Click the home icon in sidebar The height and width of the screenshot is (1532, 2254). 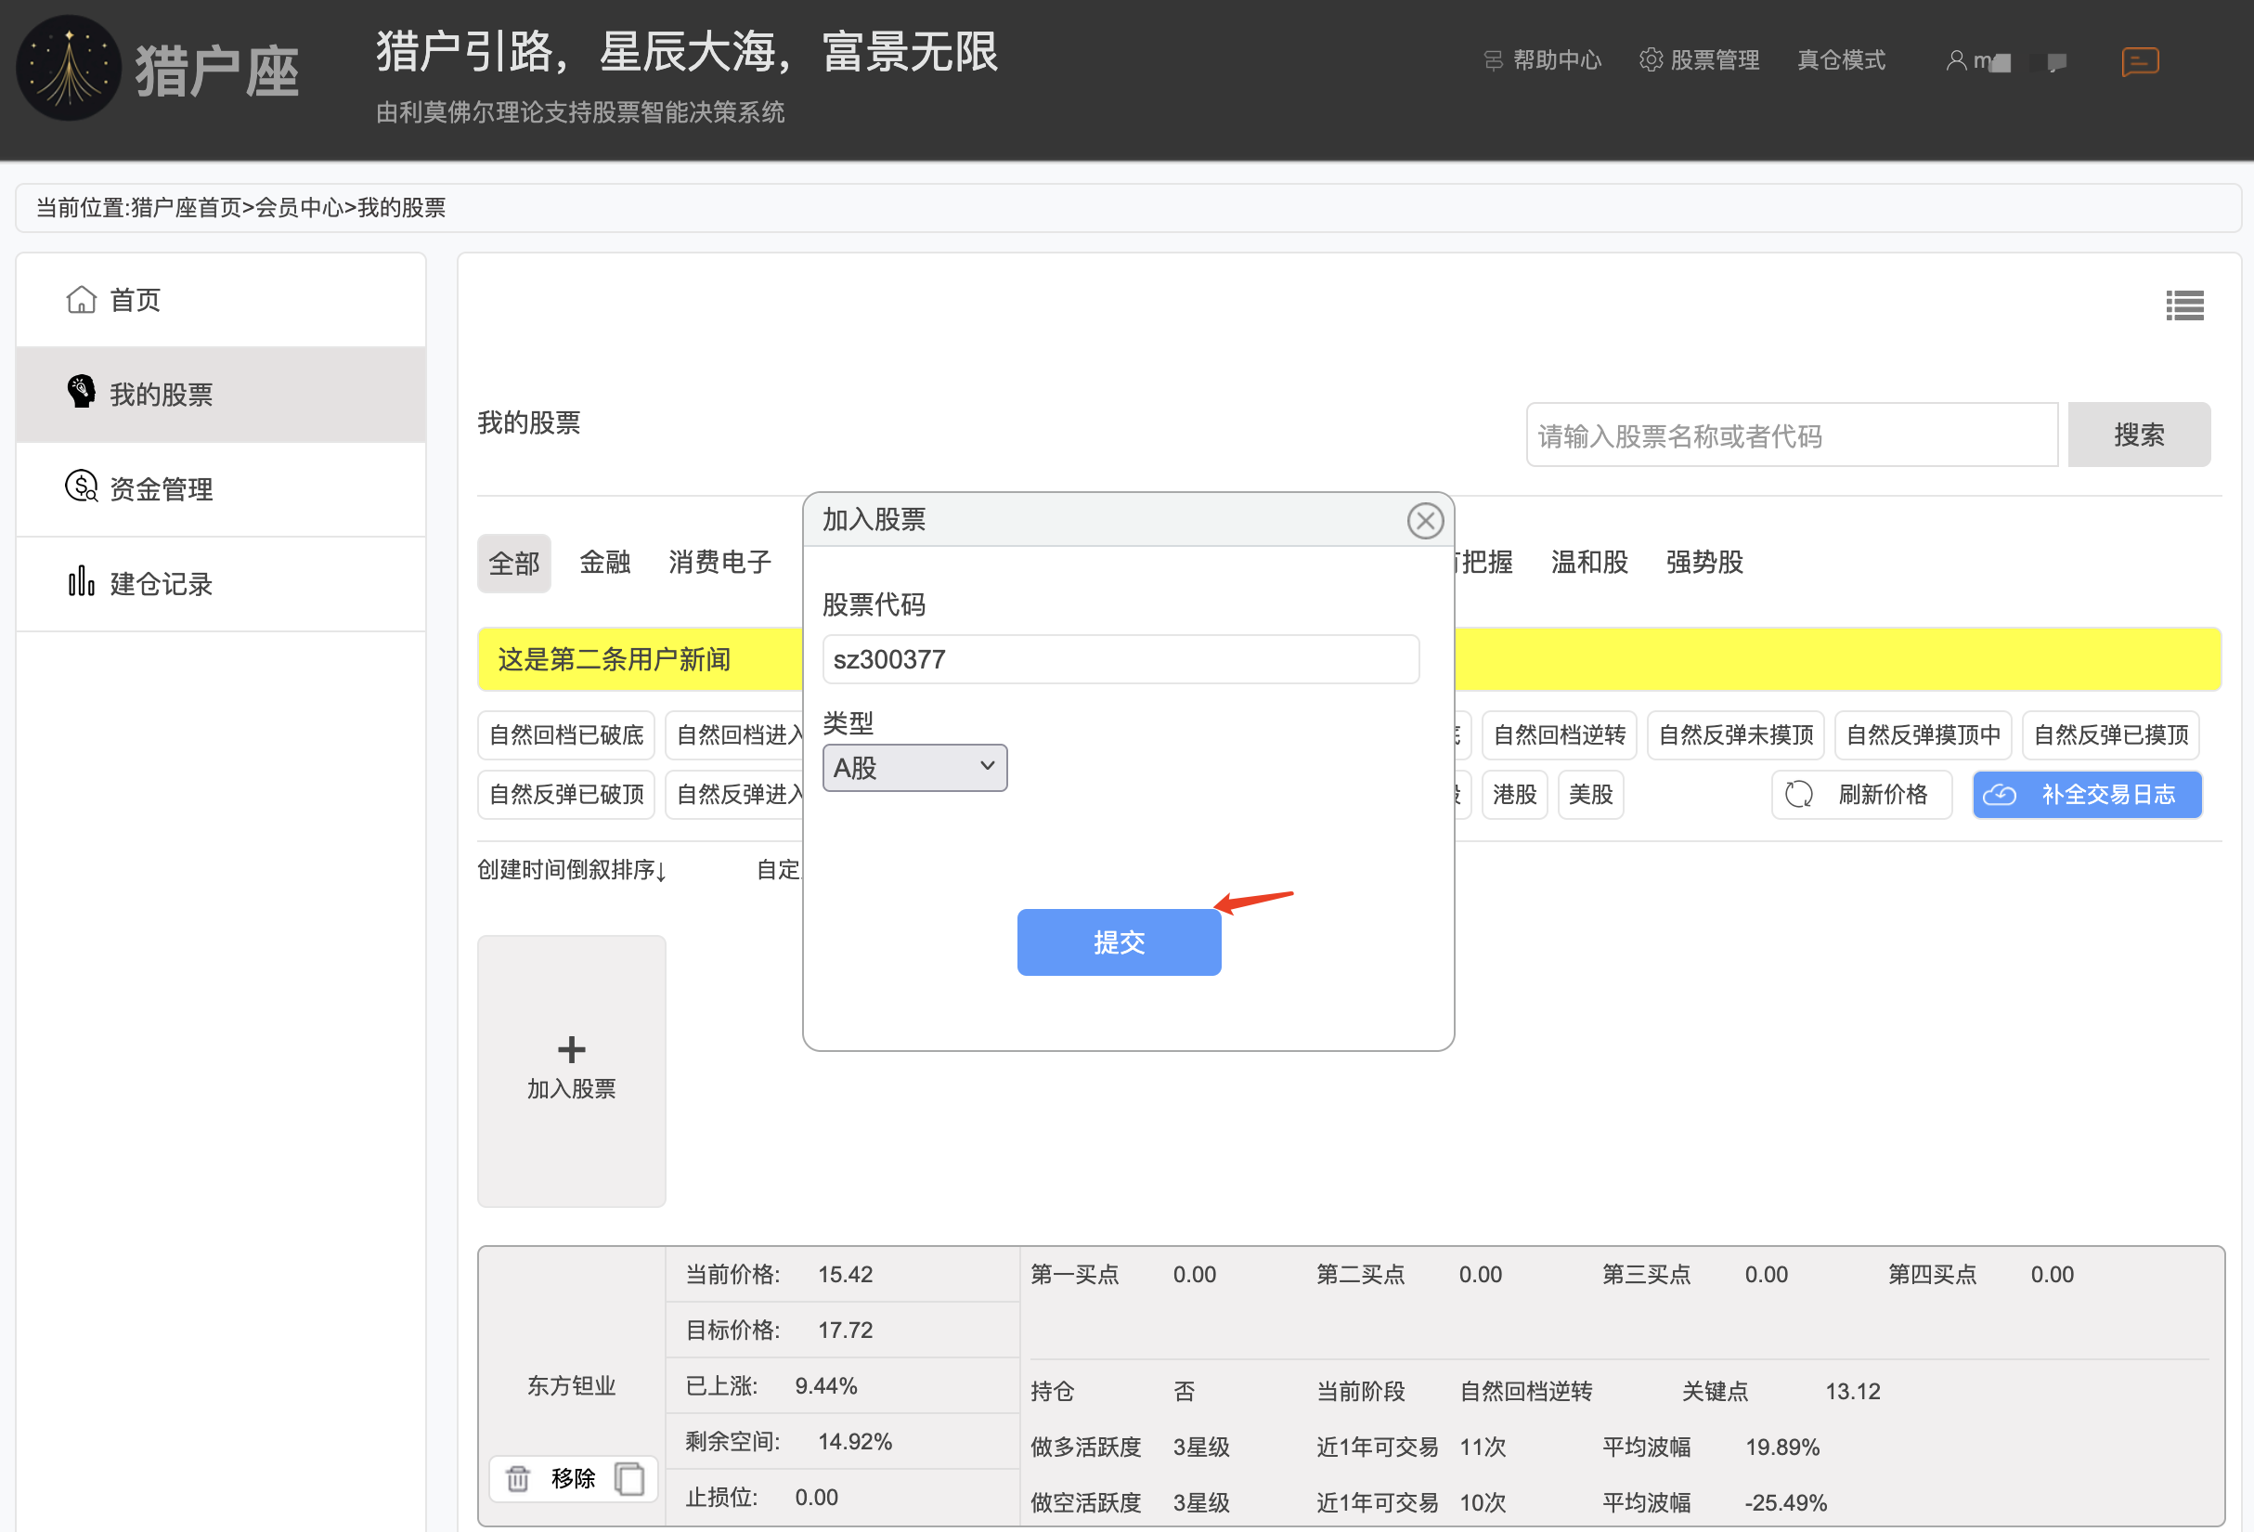coord(81,300)
